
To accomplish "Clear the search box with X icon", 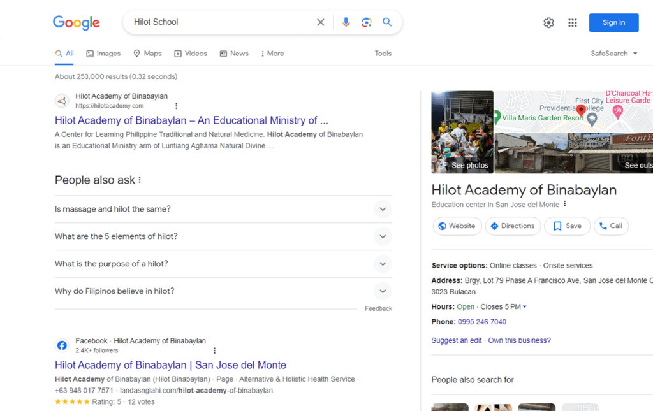I will (x=321, y=22).
